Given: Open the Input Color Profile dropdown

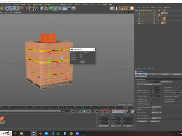Looking at the screenshot, I should click(157, 118).
